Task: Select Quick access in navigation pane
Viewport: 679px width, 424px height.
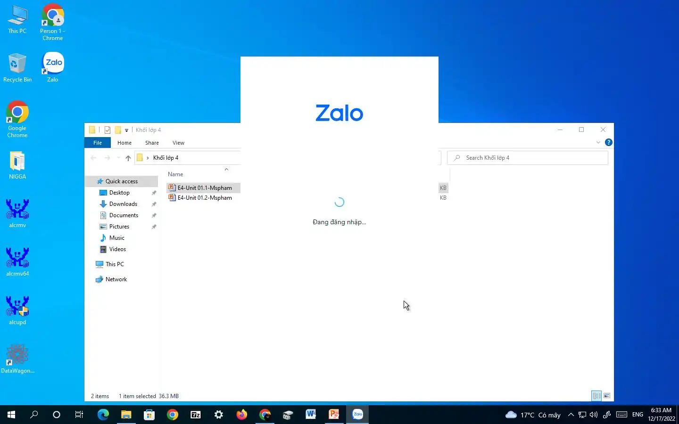Action: [x=121, y=181]
